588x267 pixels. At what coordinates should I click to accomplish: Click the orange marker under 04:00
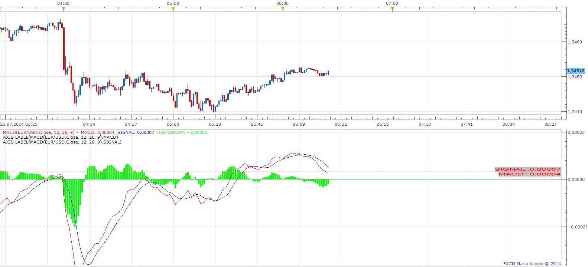[x=64, y=9]
